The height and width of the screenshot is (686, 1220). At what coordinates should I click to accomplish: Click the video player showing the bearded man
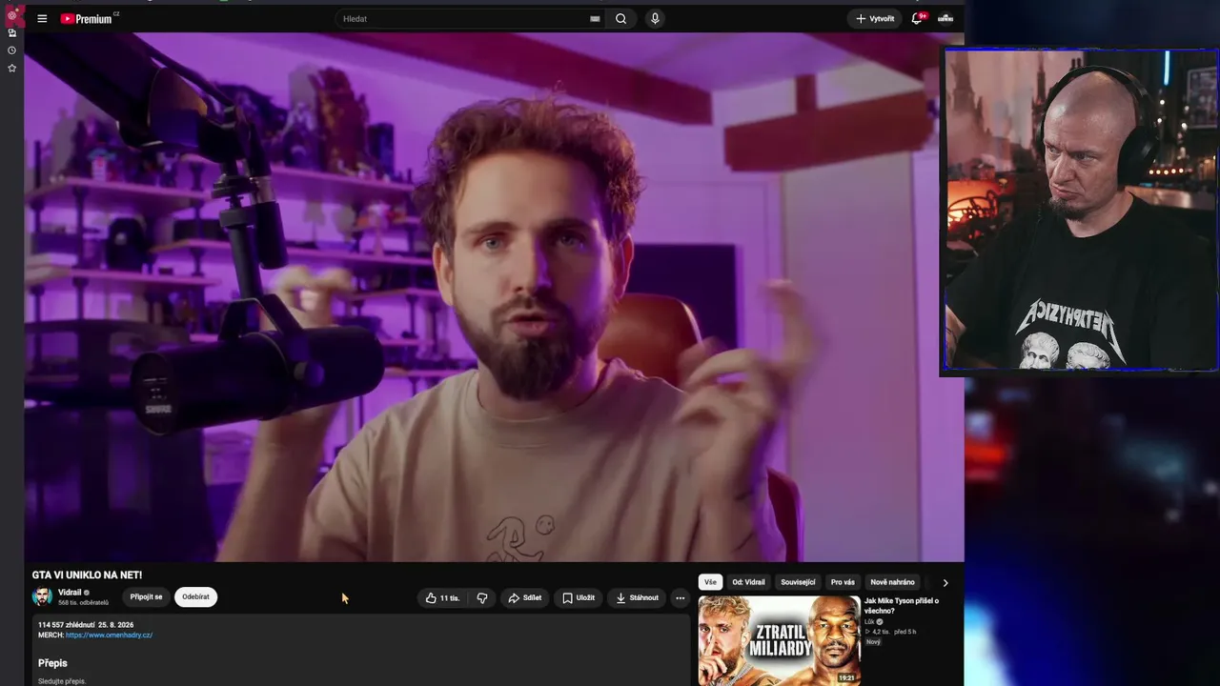(494, 297)
